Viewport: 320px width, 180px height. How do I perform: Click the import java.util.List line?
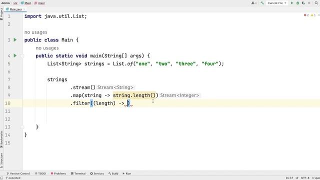click(x=55, y=16)
